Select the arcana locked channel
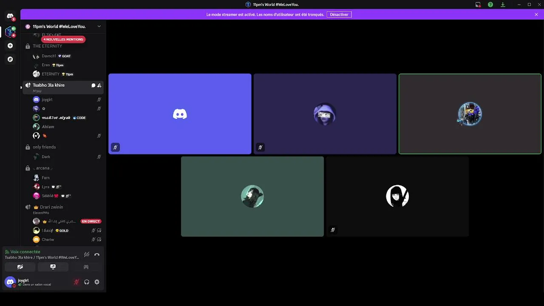The image size is (544, 306). click(63, 168)
